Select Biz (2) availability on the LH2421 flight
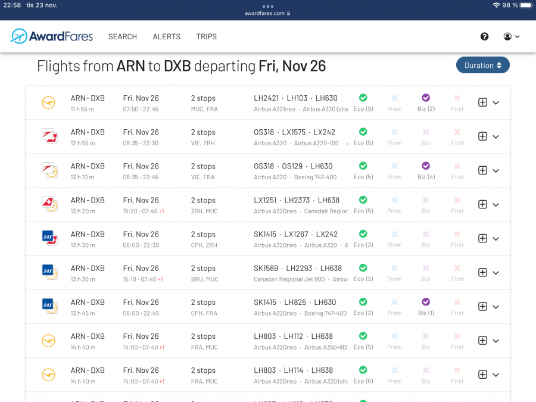This screenshot has width=536, height=402. (x=426, y=98)
